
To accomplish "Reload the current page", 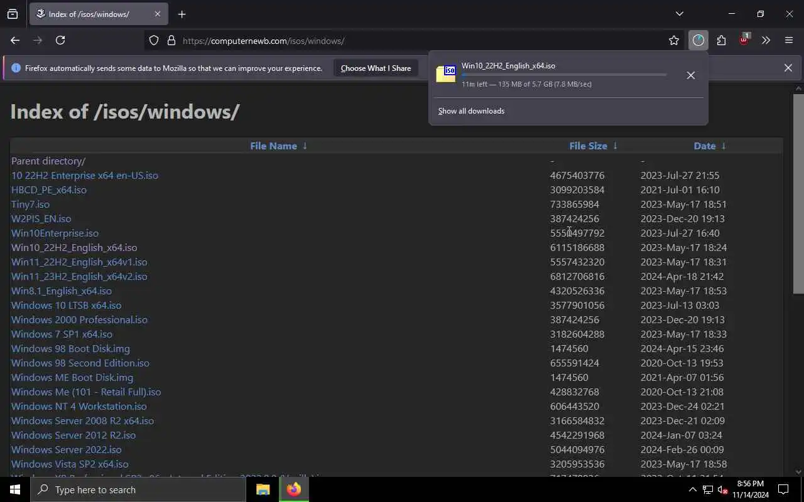I will (x=60, y=40).
